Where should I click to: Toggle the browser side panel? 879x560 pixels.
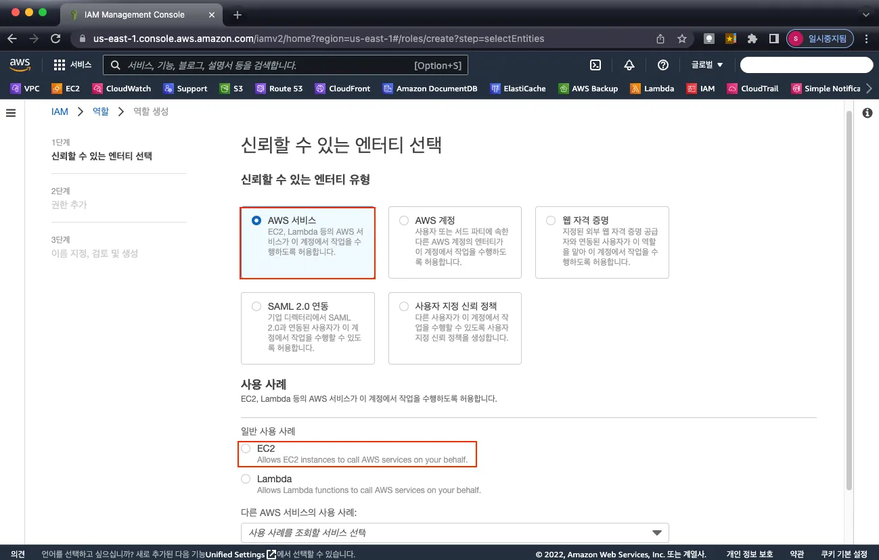tap(774, 39)
